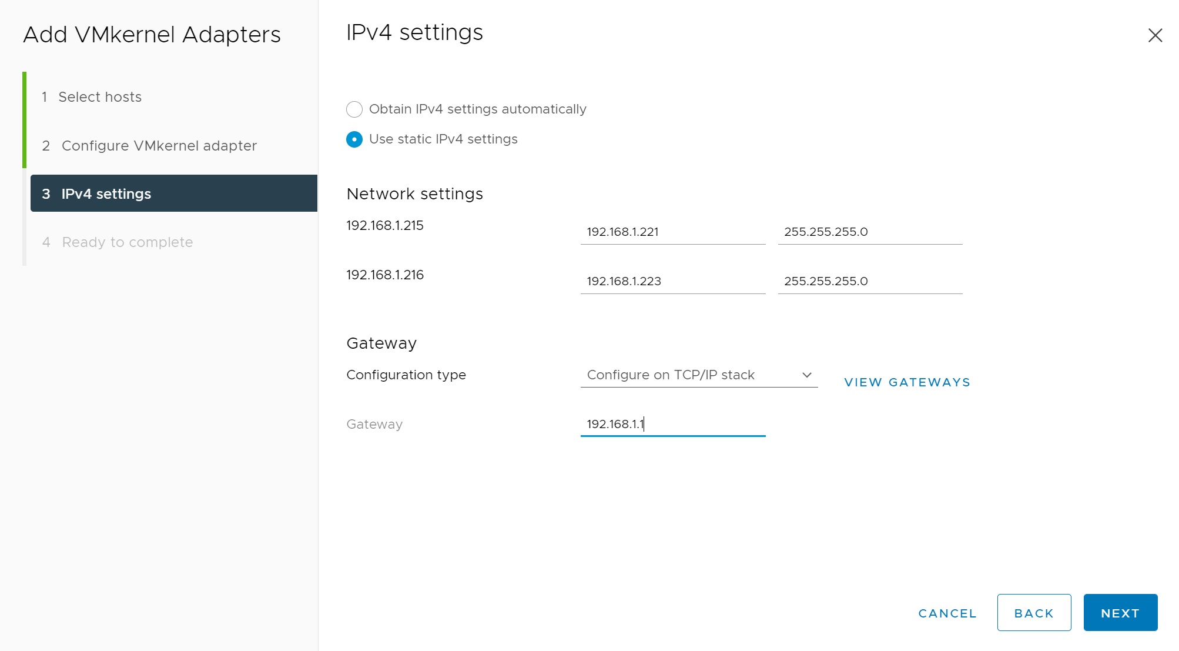Go to Configure VMkernel adapter step
This screenshot has height=651, width=1179.
(x=159, y=146)
